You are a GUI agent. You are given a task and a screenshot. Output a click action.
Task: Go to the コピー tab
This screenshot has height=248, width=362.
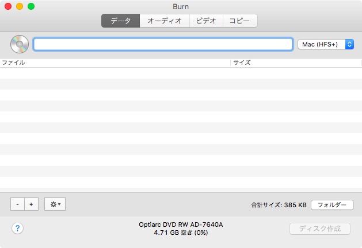239,21
